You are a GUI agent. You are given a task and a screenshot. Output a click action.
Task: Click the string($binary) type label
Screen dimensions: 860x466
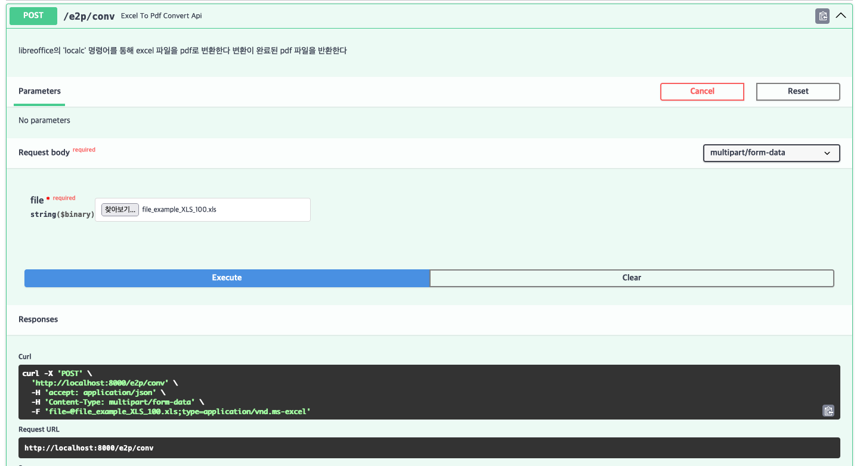tap(62, 214)
